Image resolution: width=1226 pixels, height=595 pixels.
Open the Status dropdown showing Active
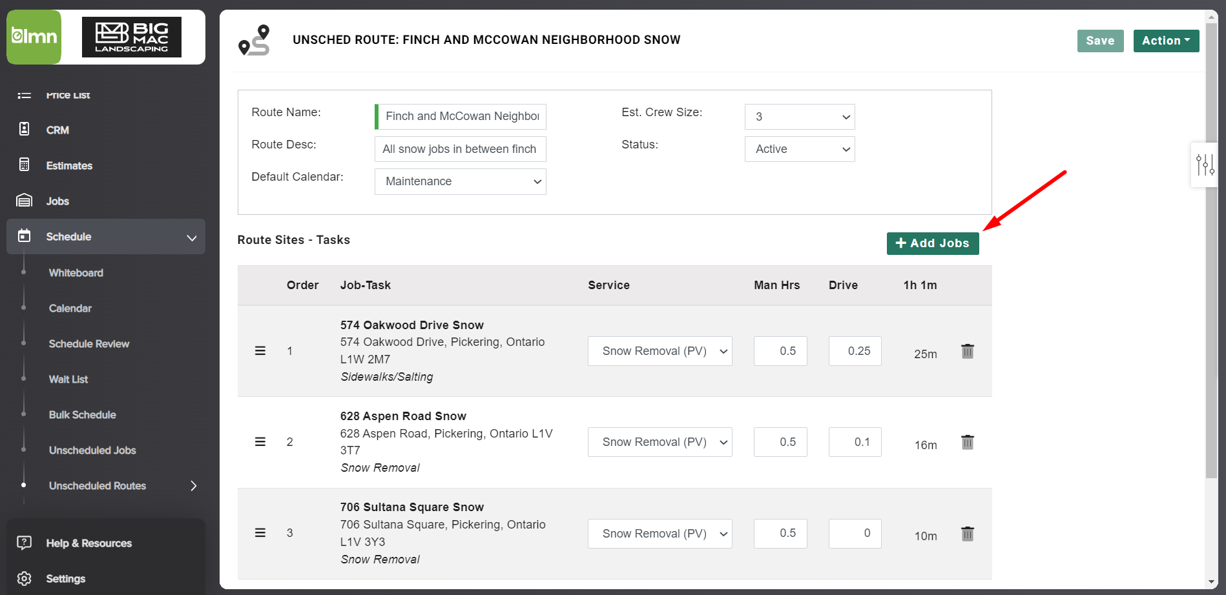click(800, 149)
